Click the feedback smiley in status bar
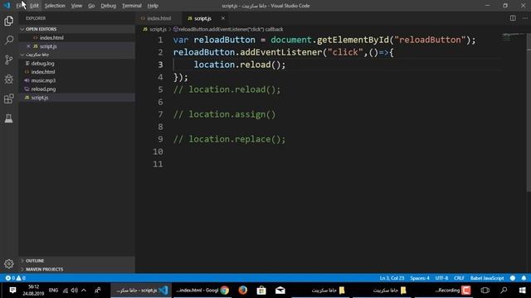Screen dimensions: 531x298 click(x=513, y=278)
